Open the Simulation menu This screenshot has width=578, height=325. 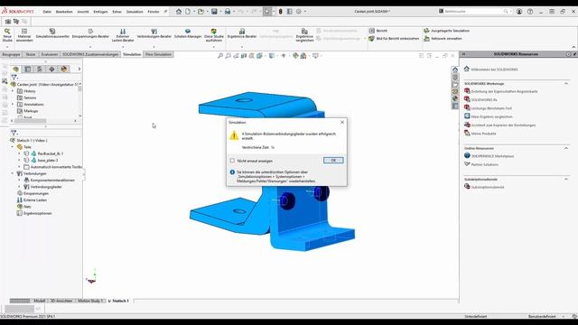[x=135, y=12]
